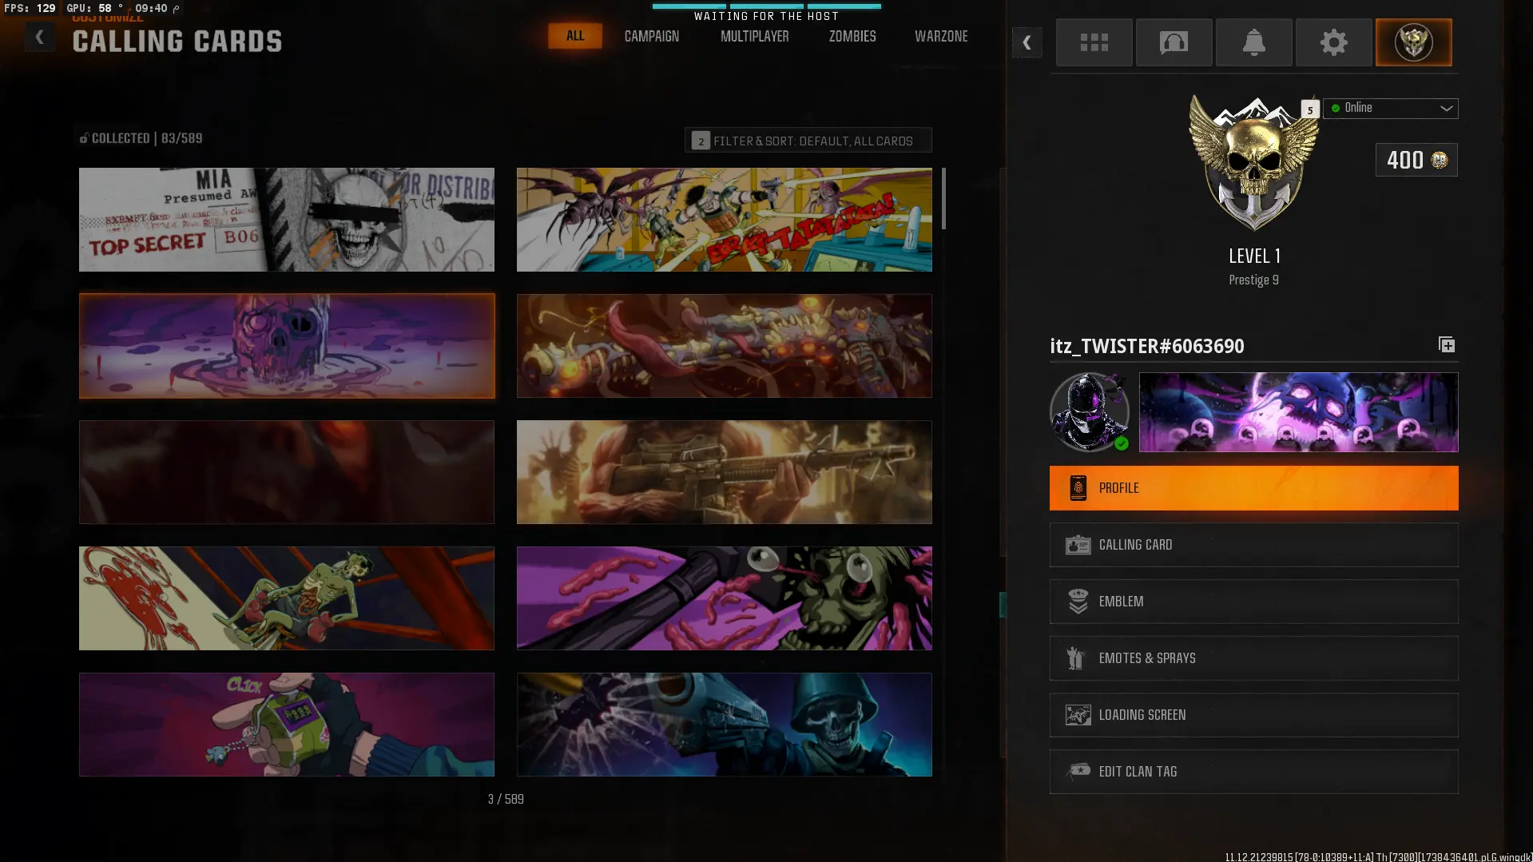Switch to the All tab
This screenshot has width=1533, height=862.
click(x=575, y=36)
